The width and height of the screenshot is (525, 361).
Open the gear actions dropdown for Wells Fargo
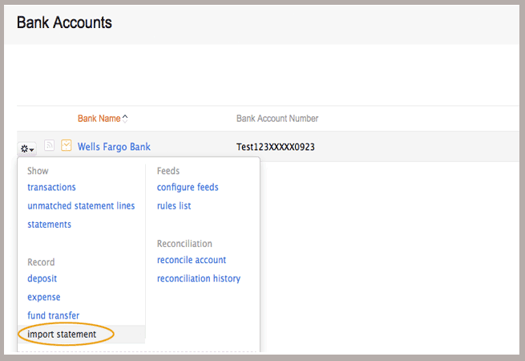coord(26,148)
